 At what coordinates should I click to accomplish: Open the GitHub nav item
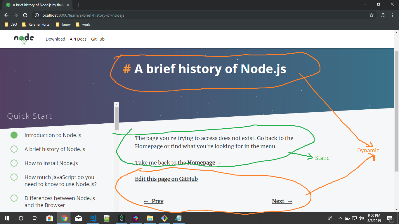pos(98,39)
